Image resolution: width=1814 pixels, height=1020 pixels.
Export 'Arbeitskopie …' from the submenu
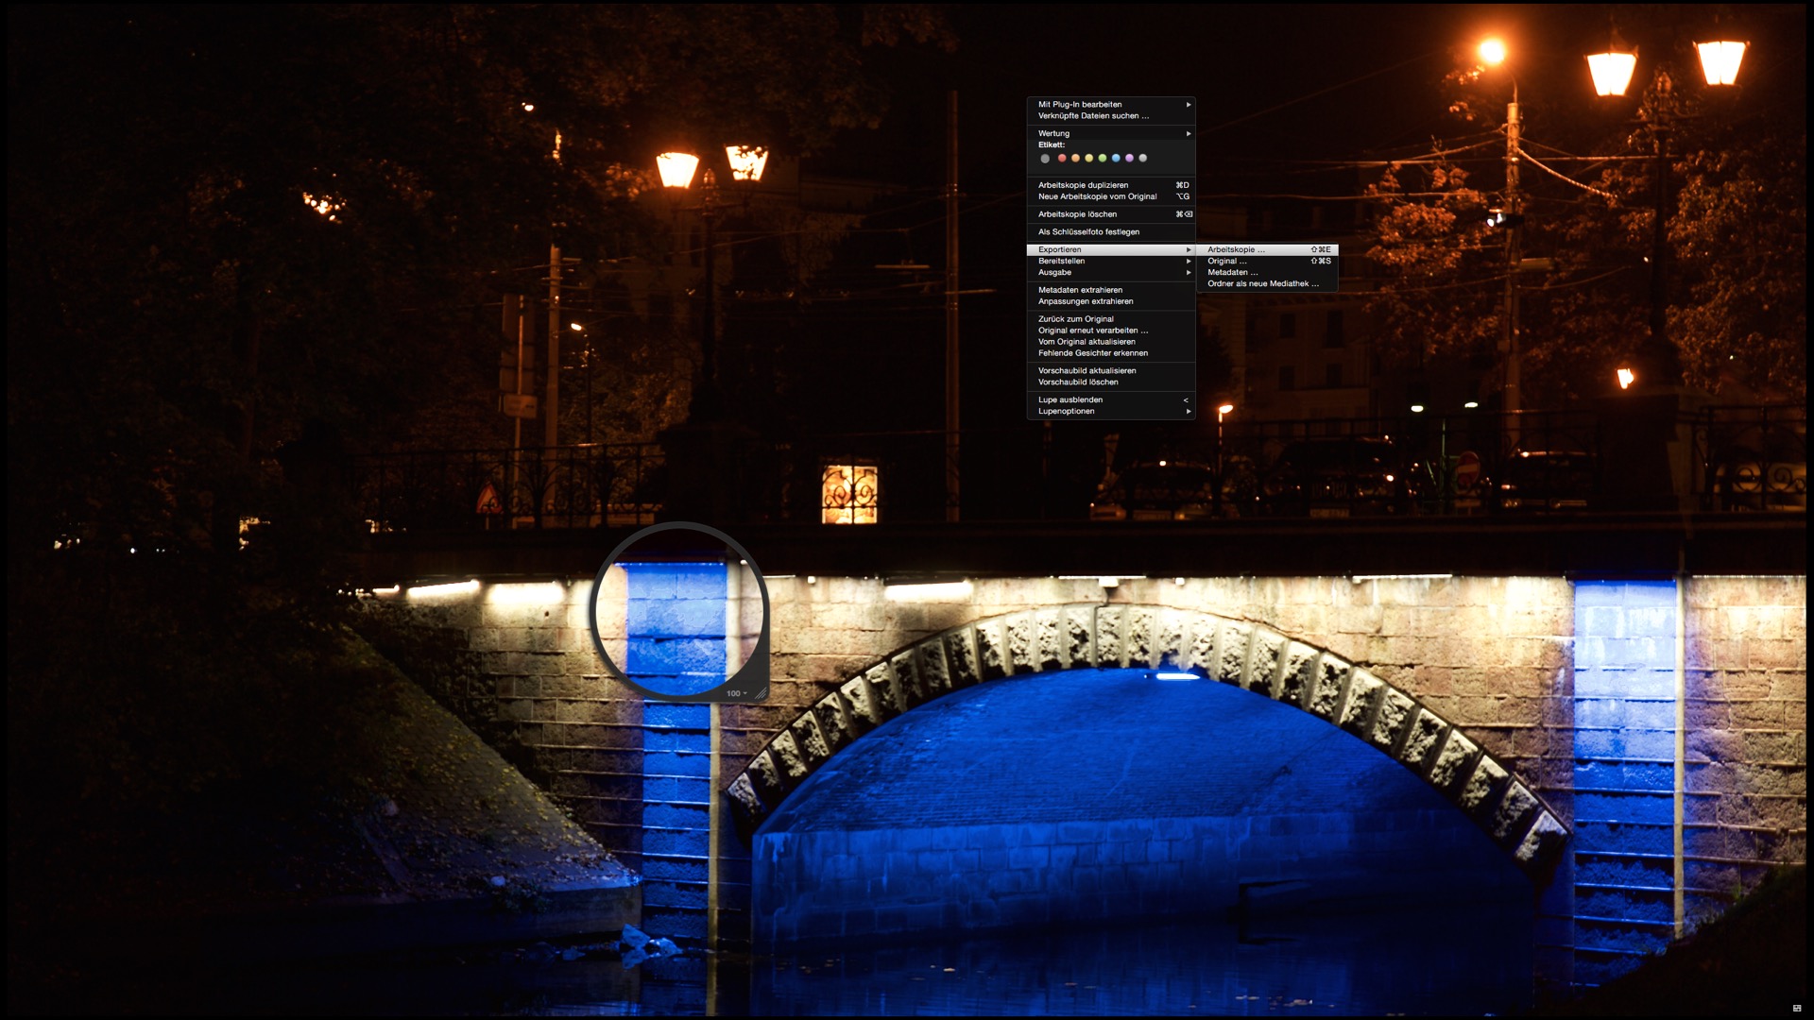click(1267, 250)
